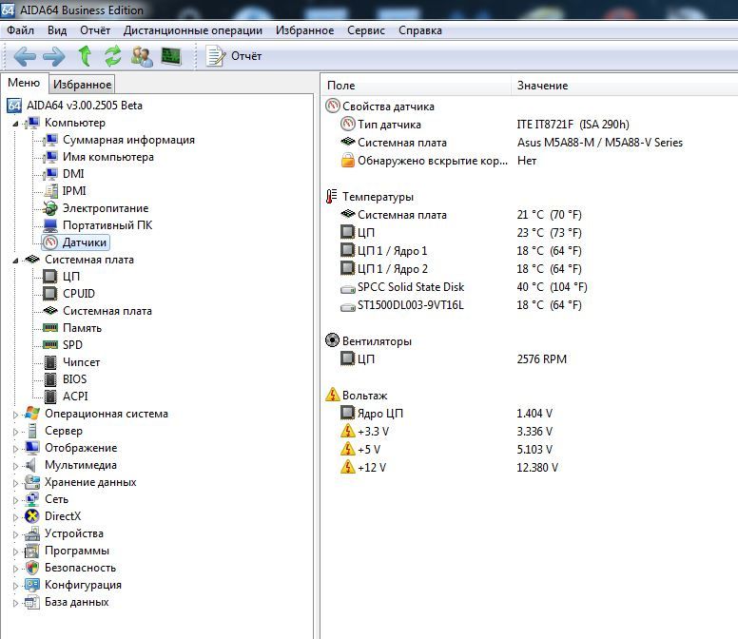This screenshot has width=738, height=639.
Task: Select the Датчики sensor icon
Action: (50, 242)
